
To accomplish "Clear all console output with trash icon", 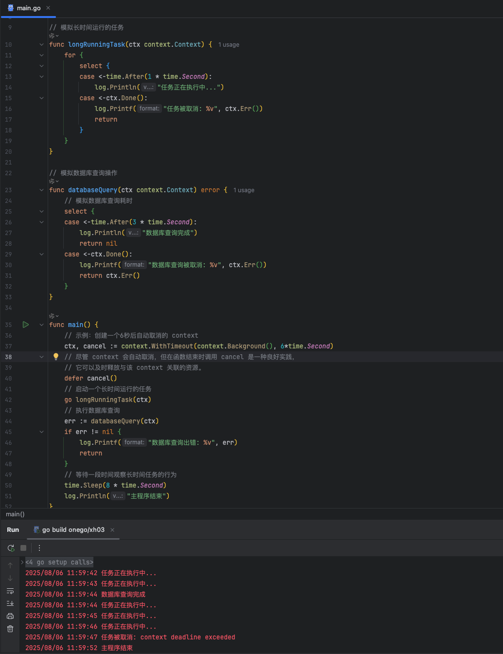I will (10, 629).
